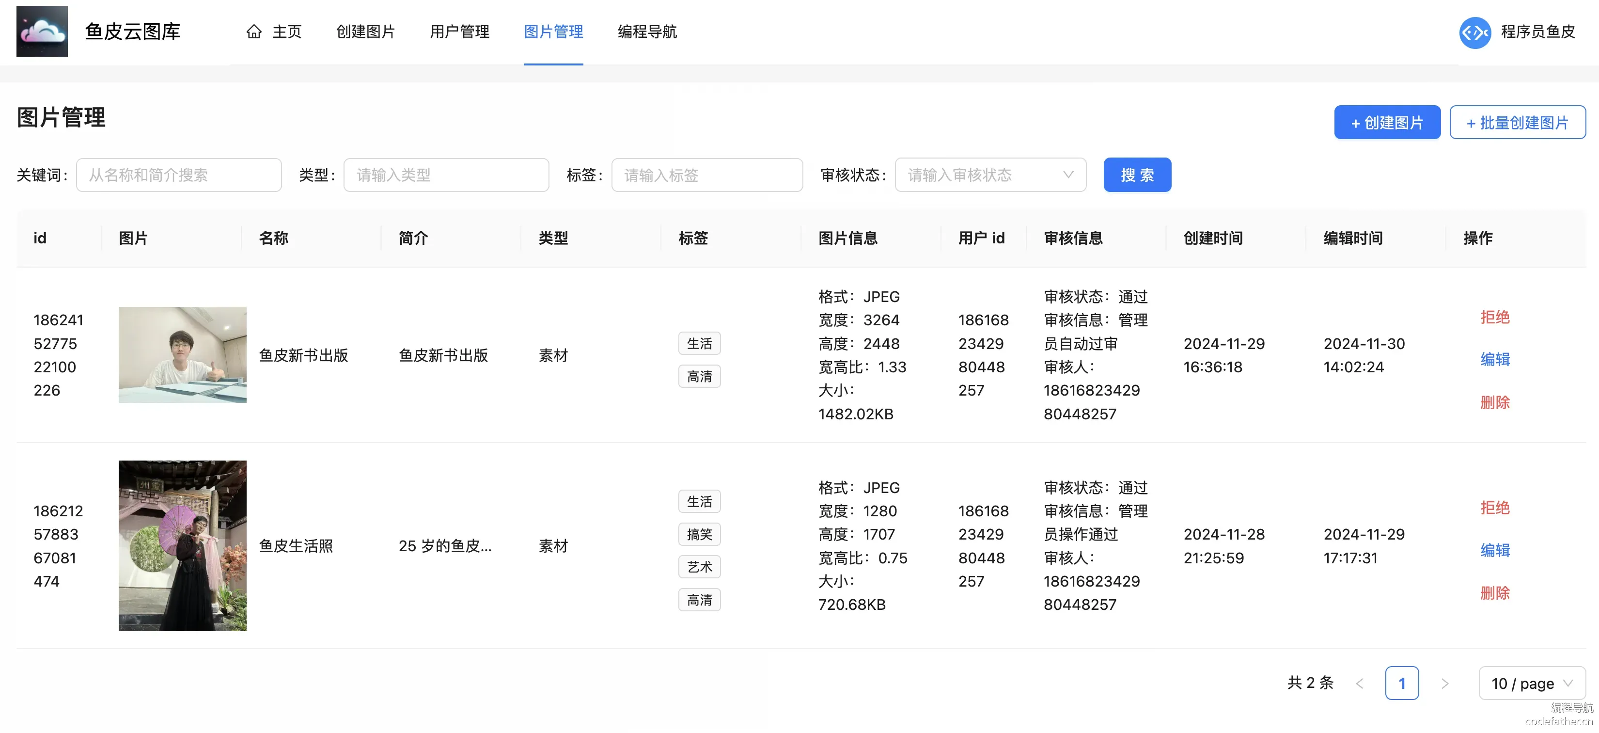Select page number 1
The image size is (1599, 733).
click(x=1402, y=683)
